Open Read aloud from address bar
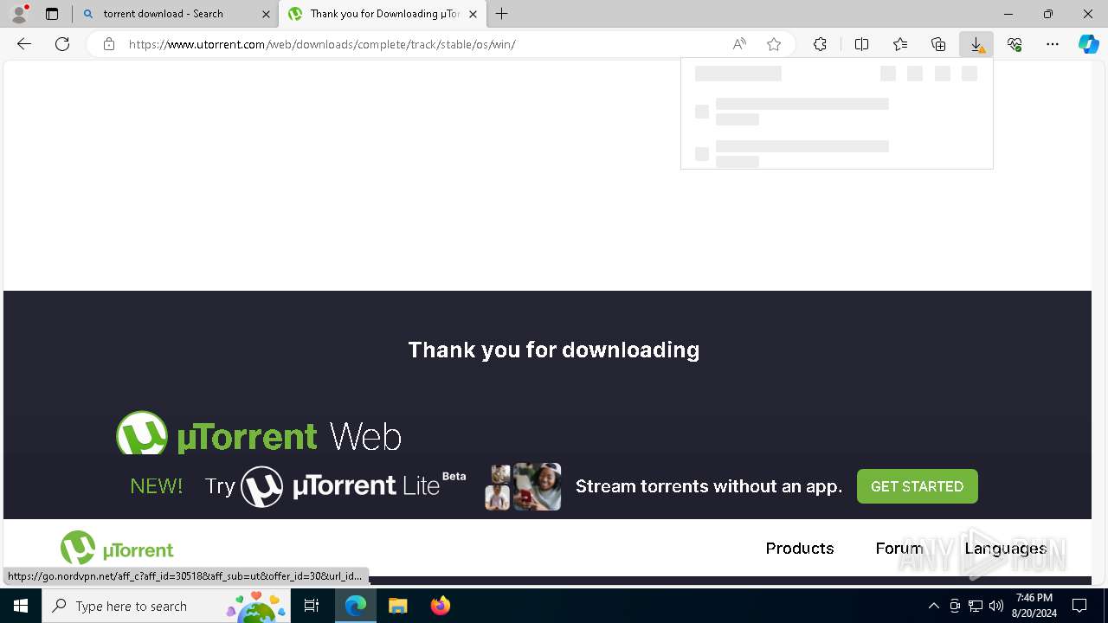The height and width of the screenshot is (623, 1108). [739, 44]
